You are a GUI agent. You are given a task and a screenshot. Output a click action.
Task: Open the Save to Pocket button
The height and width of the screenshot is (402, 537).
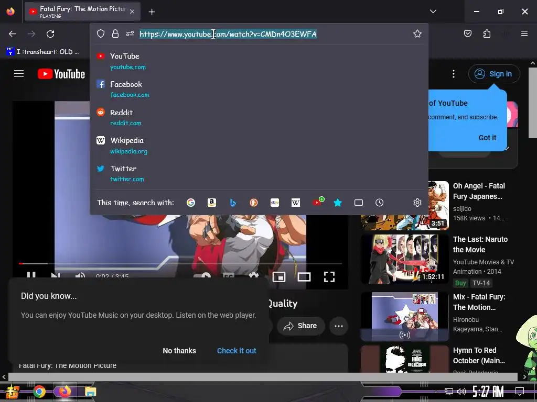467,33
